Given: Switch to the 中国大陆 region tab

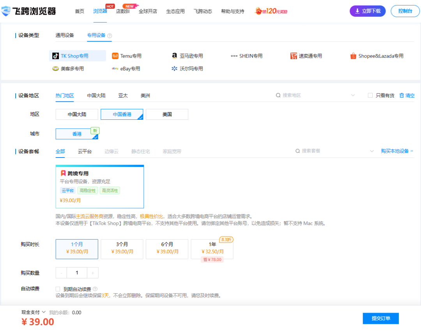Looking at the screenshot, I should pyautogui.click(x=96, y=96).
